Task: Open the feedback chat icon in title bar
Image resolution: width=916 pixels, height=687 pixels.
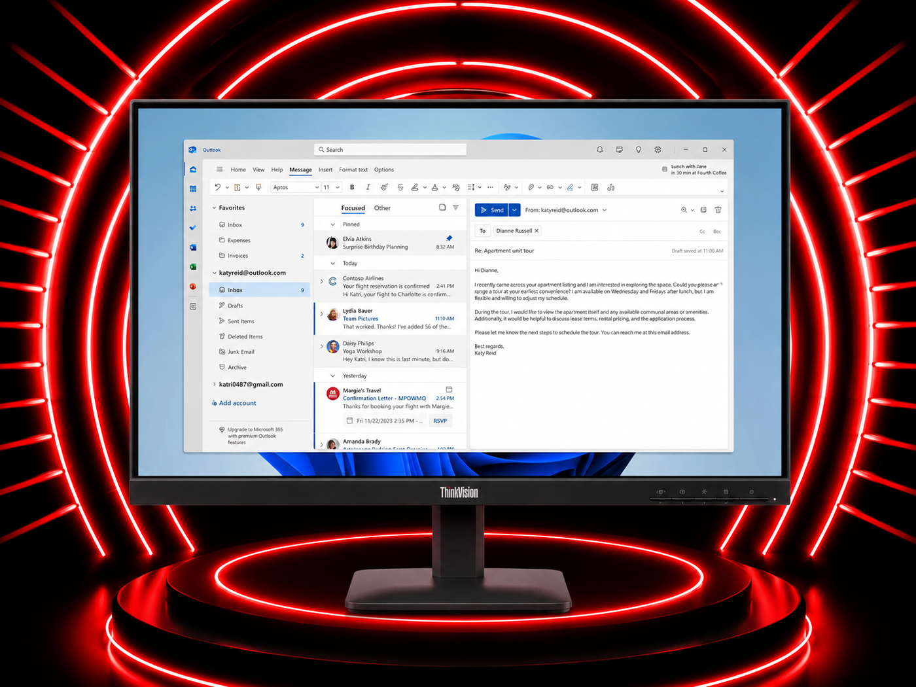Action: (x=619, y=150)
